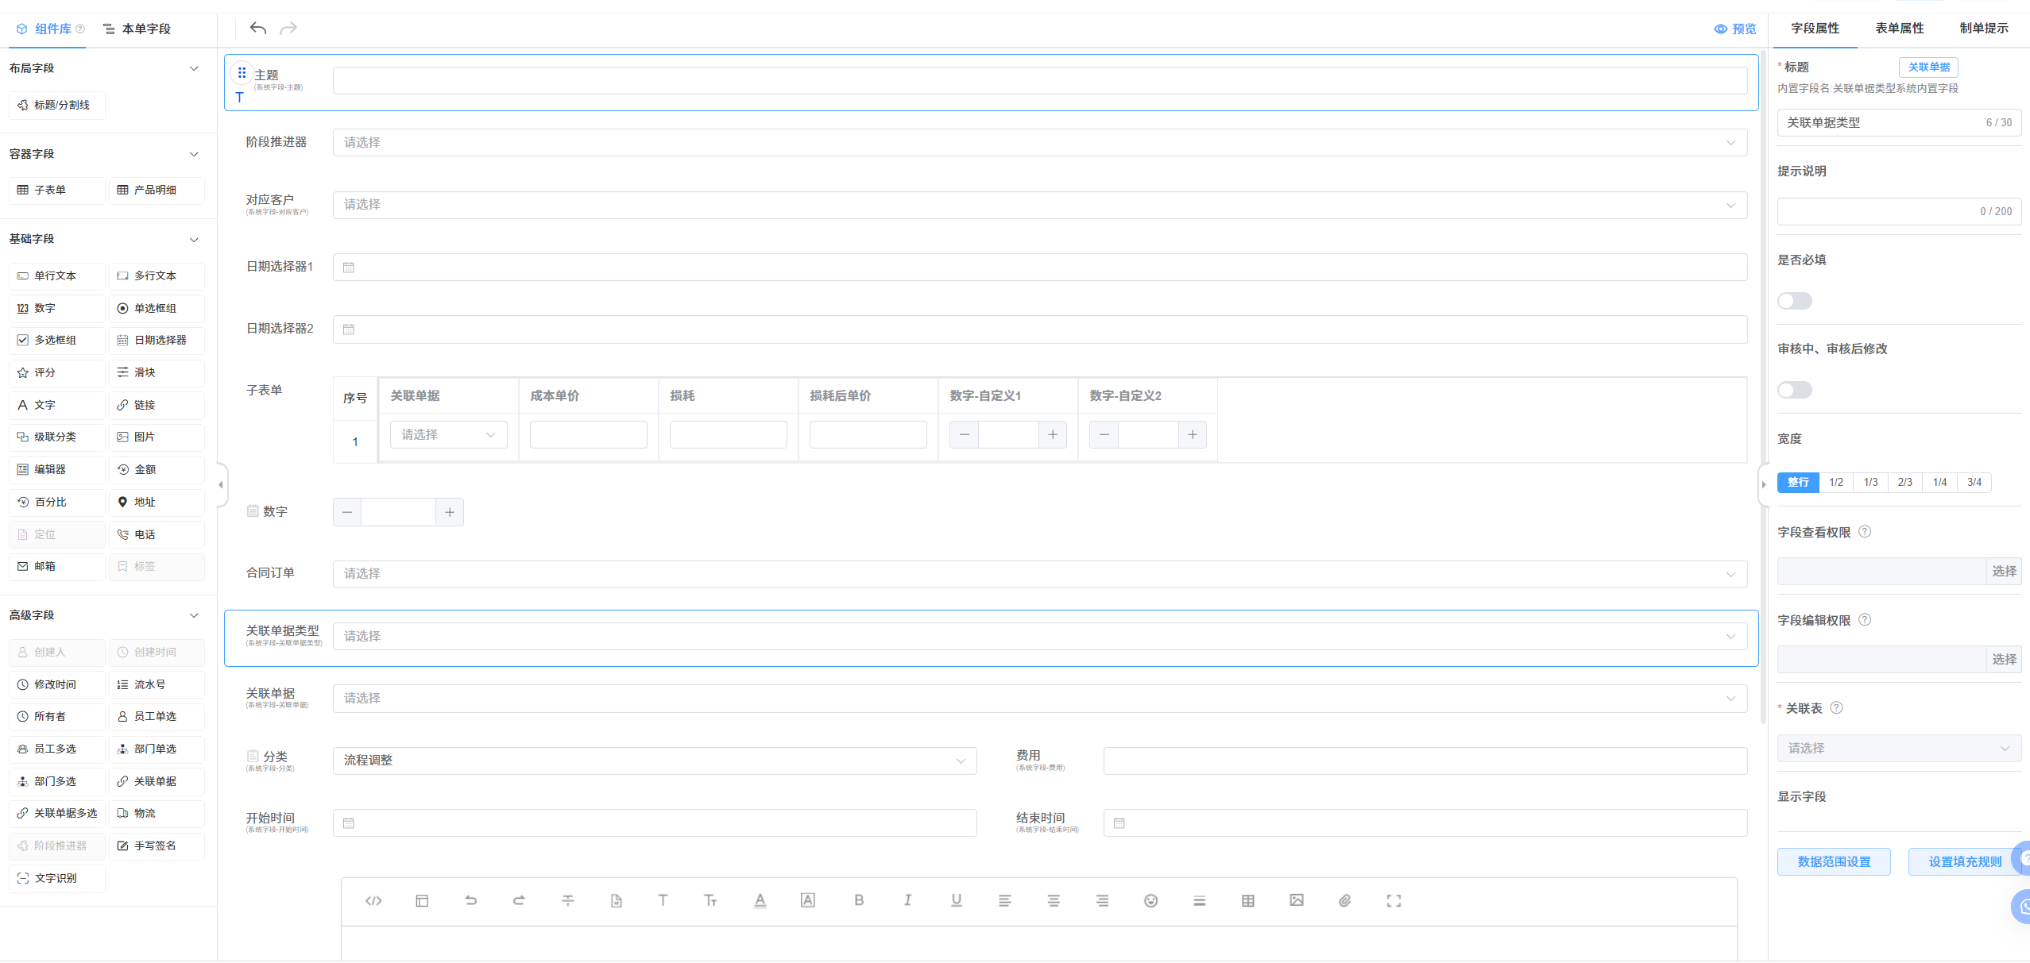
Task: Switch to the 表单属性 tab
Action: coord(1899,29)
